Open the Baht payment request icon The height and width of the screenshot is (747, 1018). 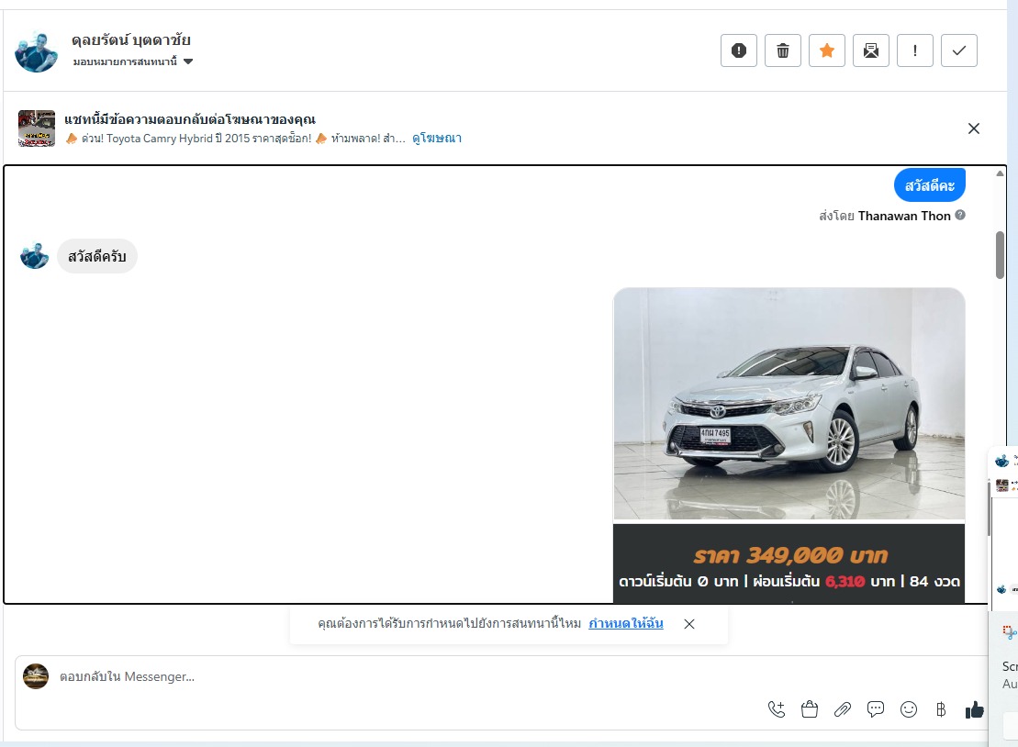pyautogui.click(x=940, y=709)
